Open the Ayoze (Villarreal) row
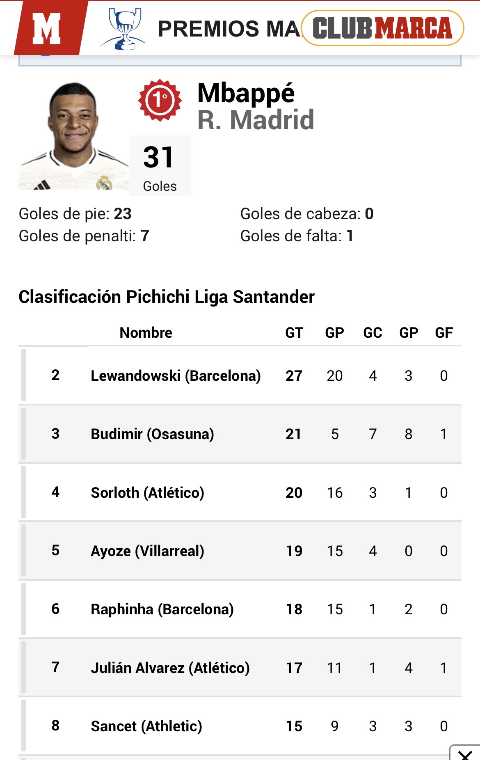This screenshot has height=760, width=480. (147, 551)
